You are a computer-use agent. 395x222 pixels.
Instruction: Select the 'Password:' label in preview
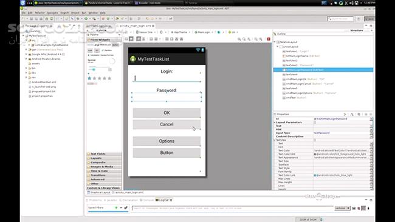167,90
